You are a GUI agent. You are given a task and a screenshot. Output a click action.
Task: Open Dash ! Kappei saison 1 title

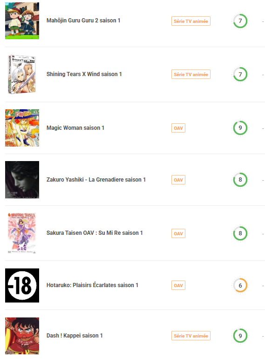[75, 336]
